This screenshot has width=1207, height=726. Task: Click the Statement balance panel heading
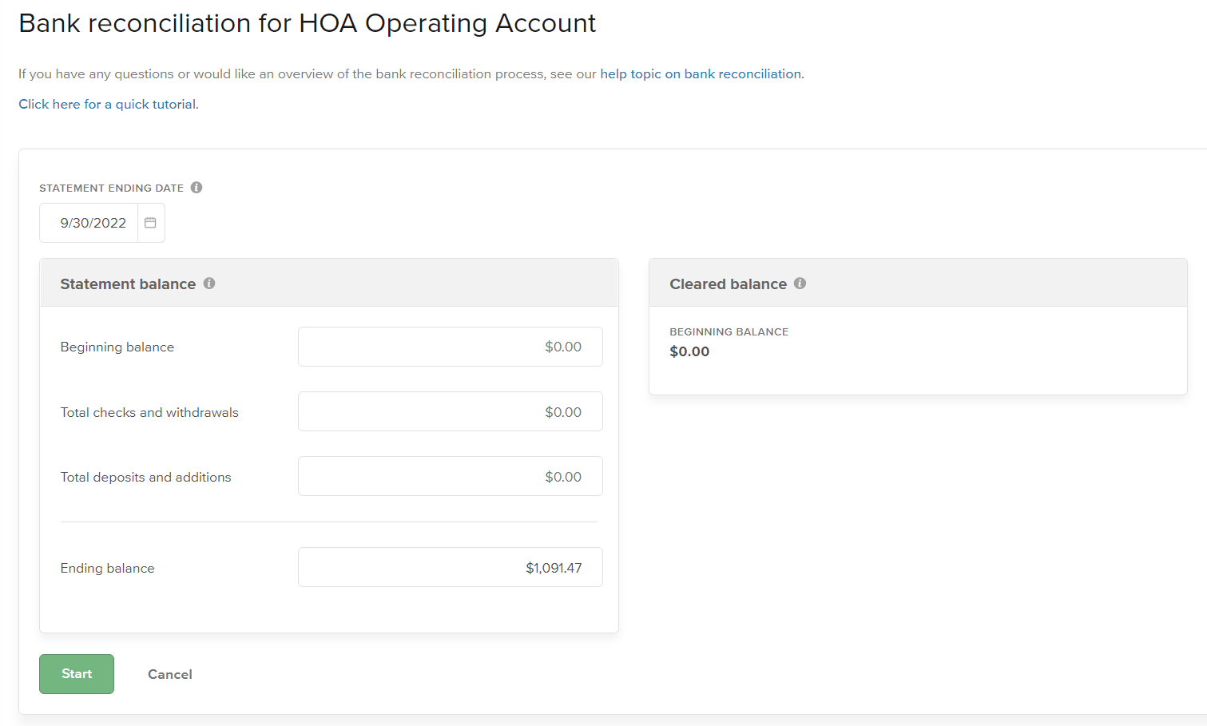tap(128, 284)
